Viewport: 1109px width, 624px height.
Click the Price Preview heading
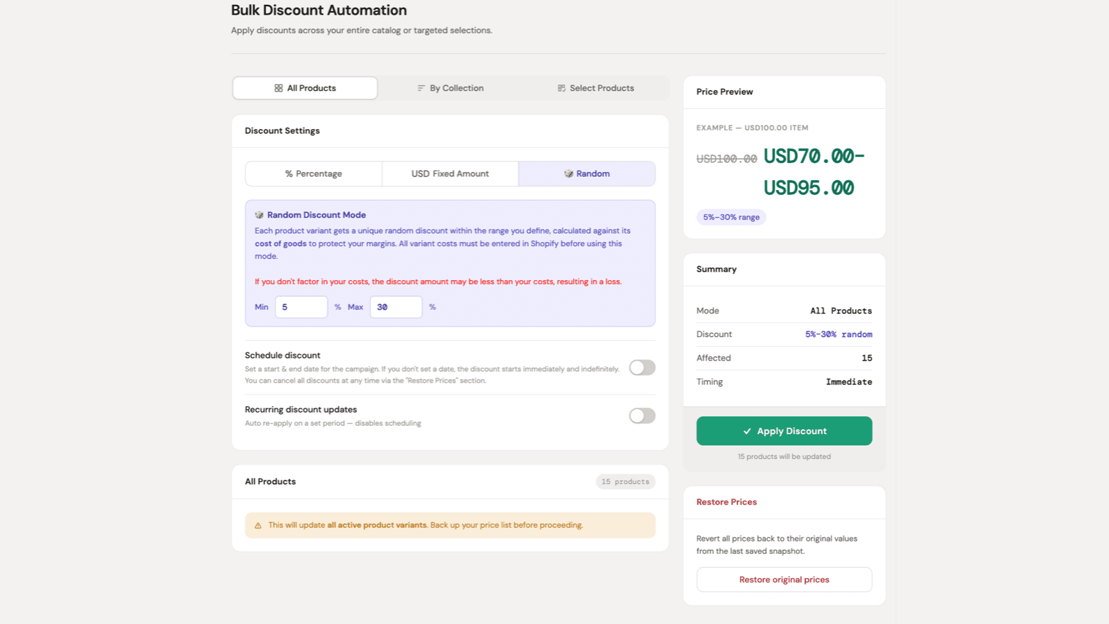pyautogui.click(x=724, y=92)
